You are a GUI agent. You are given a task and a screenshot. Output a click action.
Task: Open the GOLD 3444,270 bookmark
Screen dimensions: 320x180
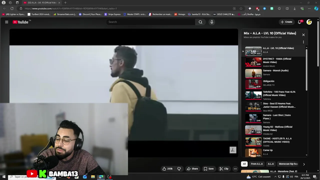(224, 14)
